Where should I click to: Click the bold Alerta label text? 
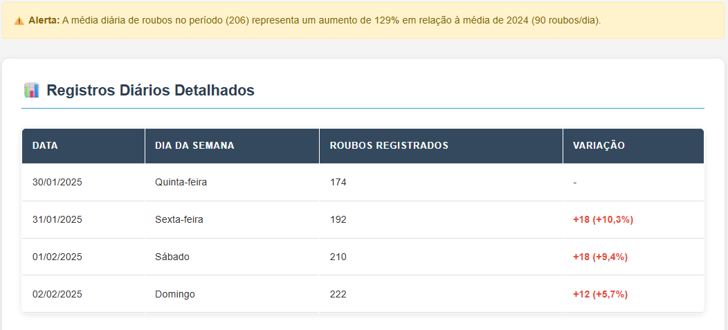(x=44, y=21)
